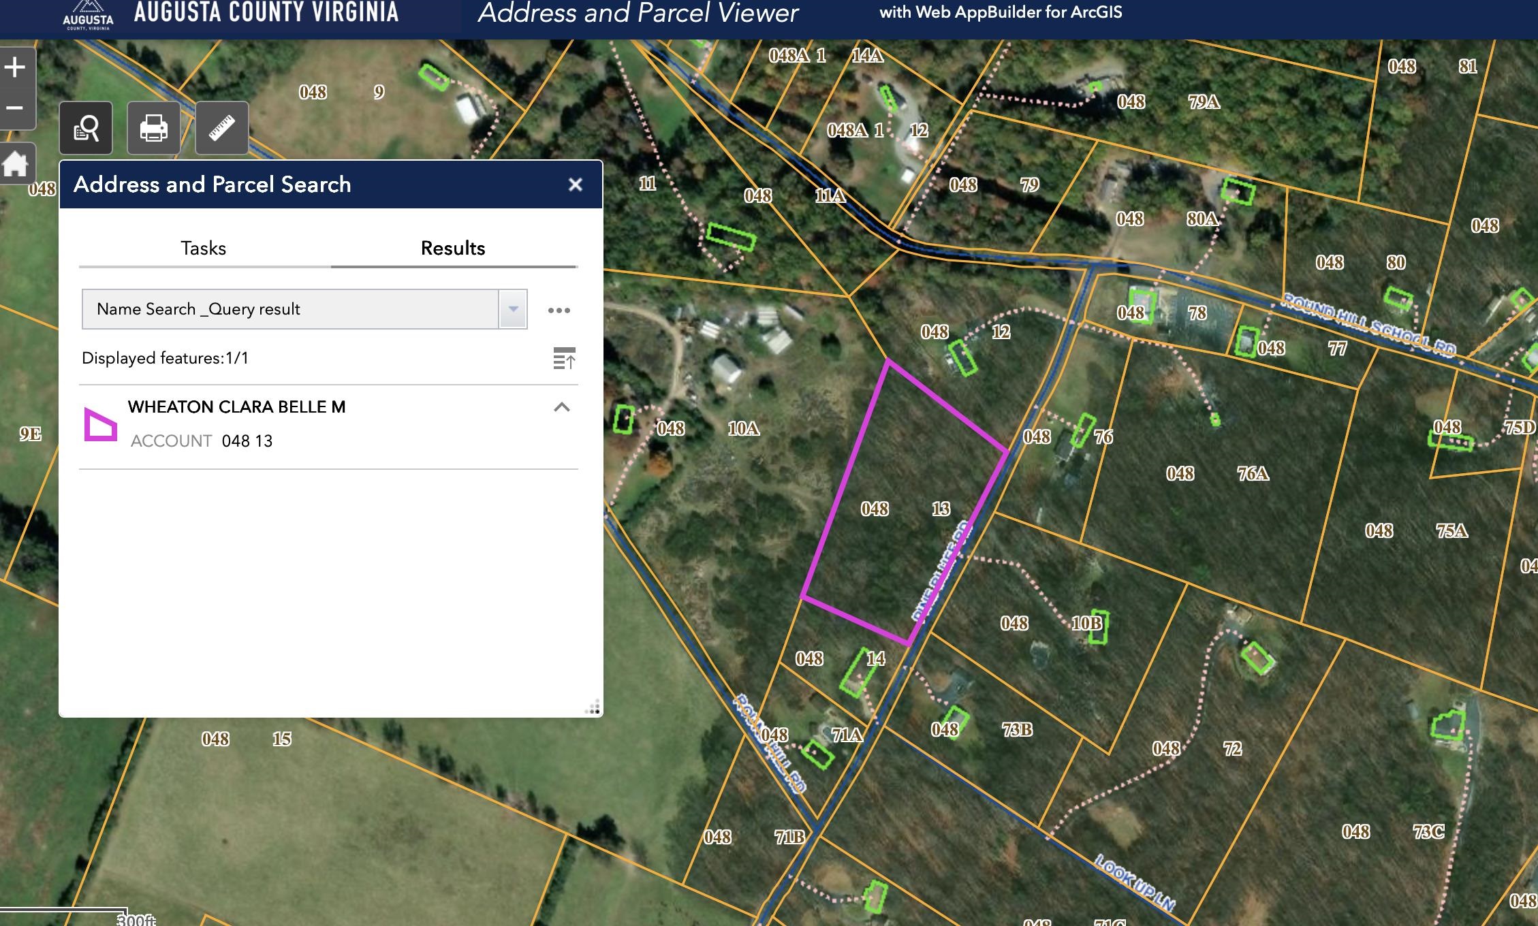
Task: Open the Name Search Query result dropdown
Action: 512,308
